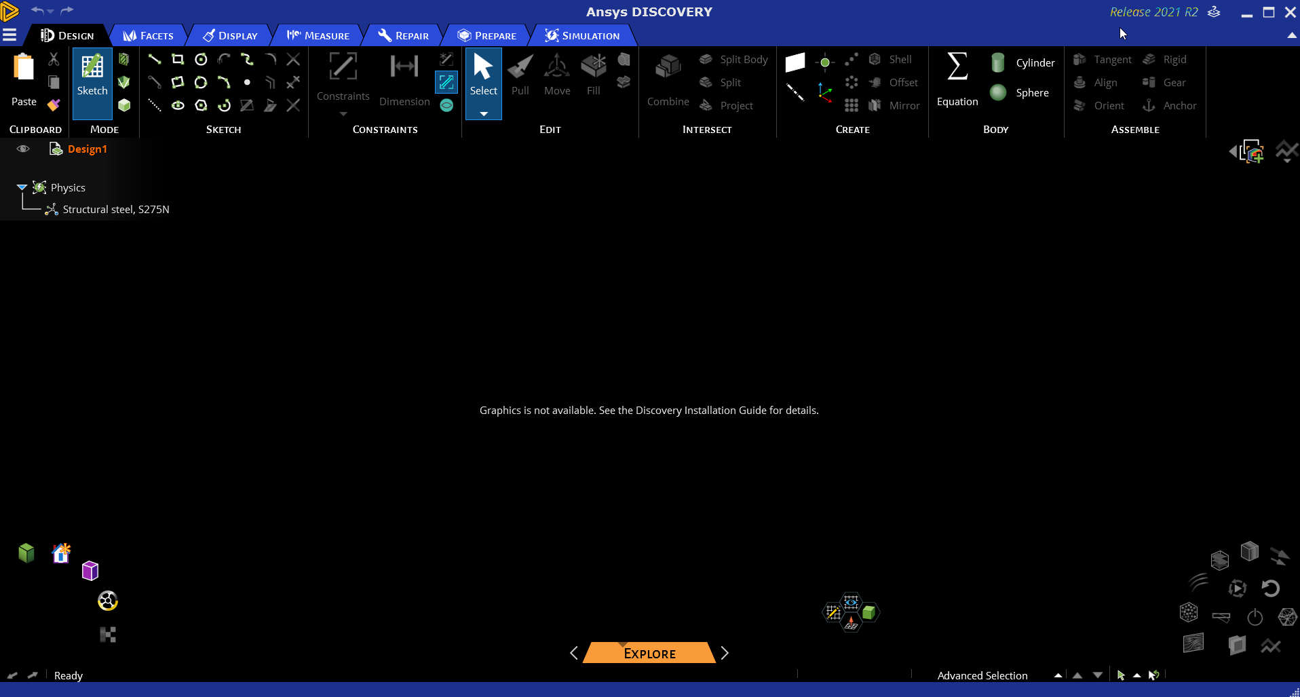Choose the Construction Line tool
The width and height of the screenshot is (1300, 697).
pyautogui.click(x=155, y=105)
